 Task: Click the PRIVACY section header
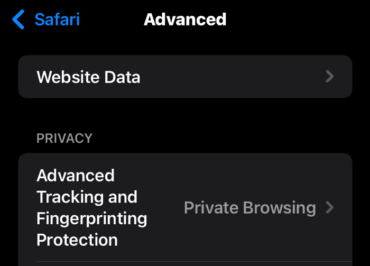click(x=64, y=139)
